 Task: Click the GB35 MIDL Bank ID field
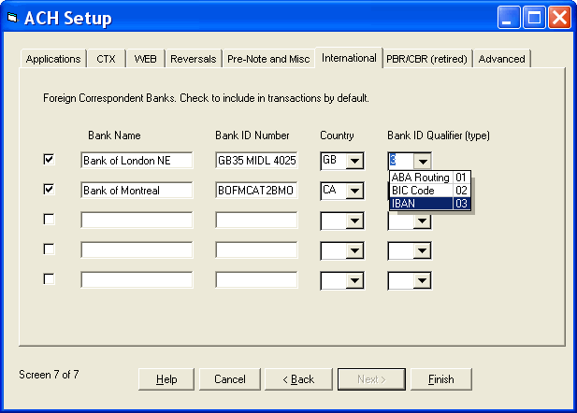point(256,161)
